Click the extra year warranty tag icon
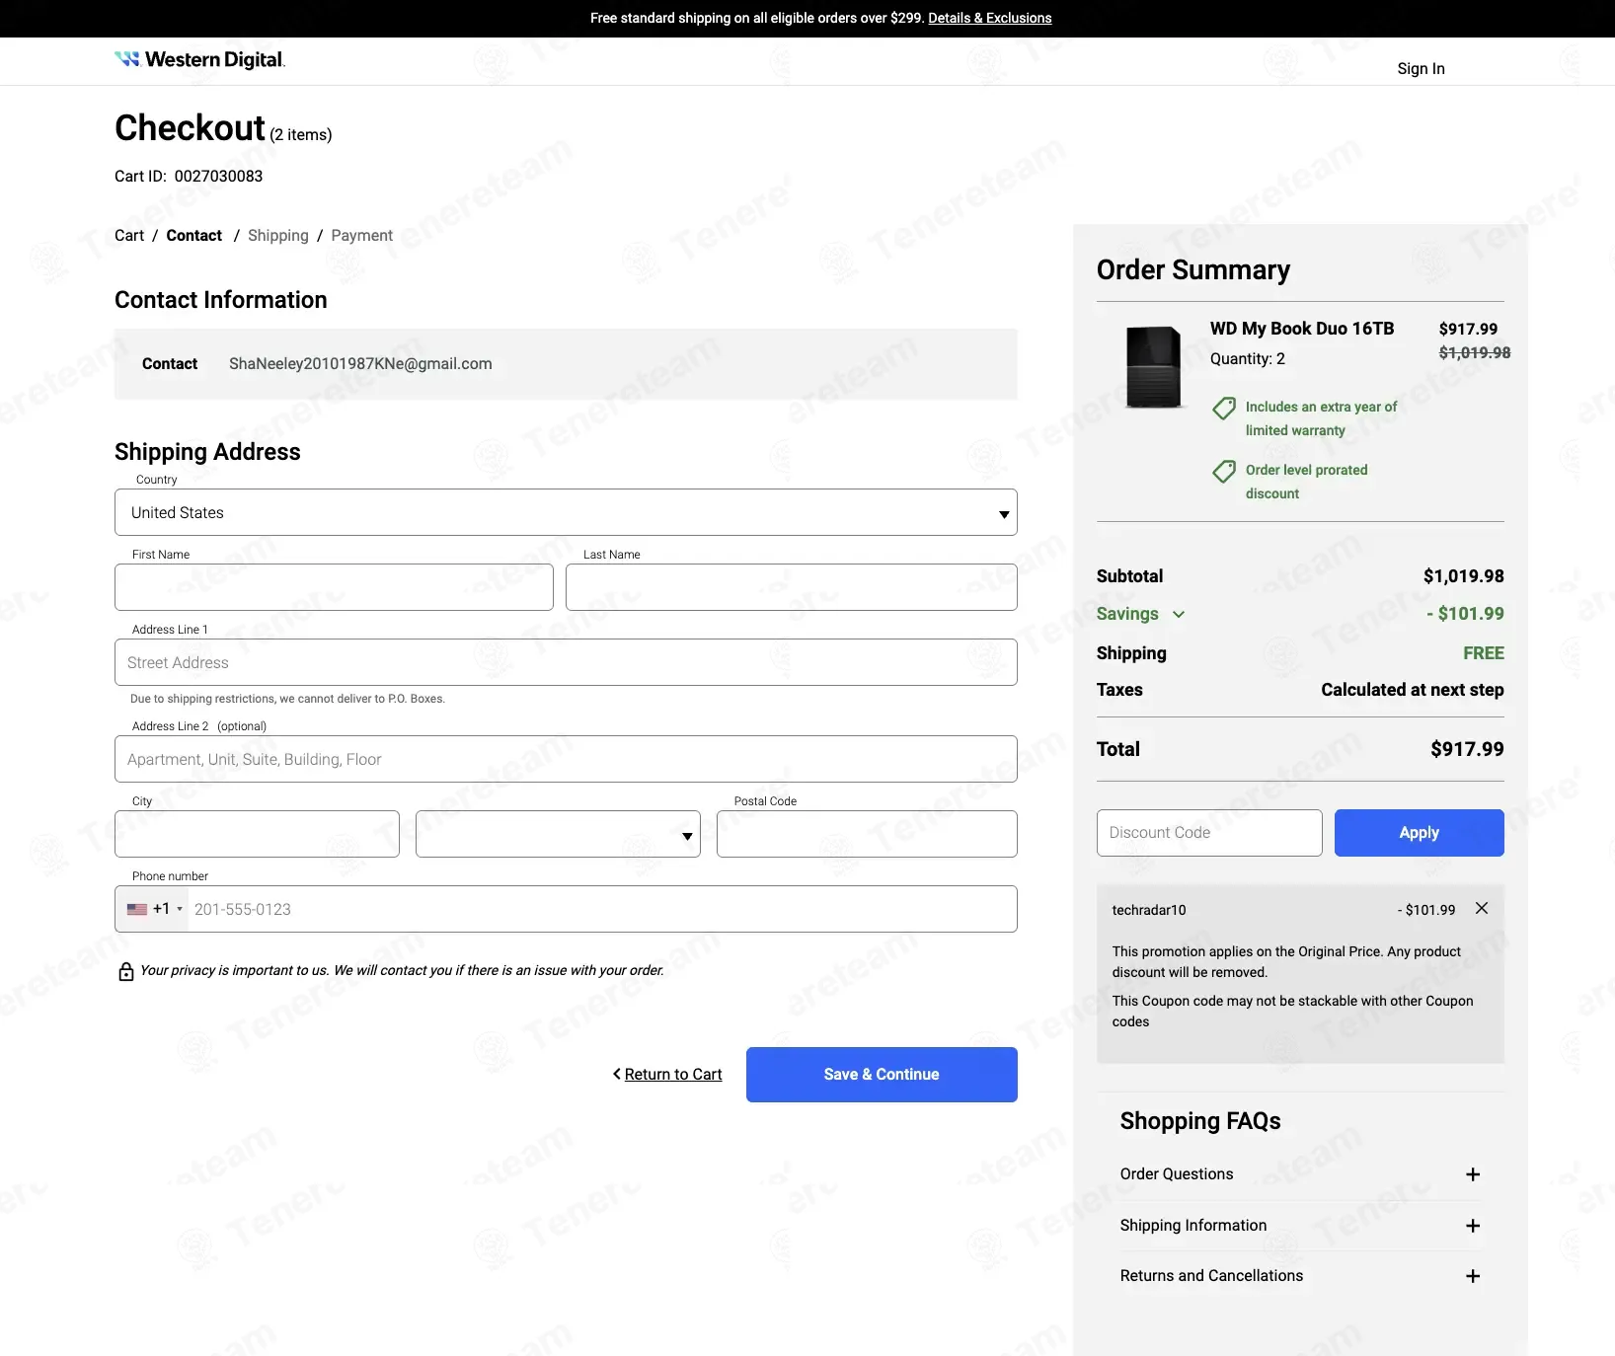This screenshot has height=1356, width=1615. pos(1224,408)
